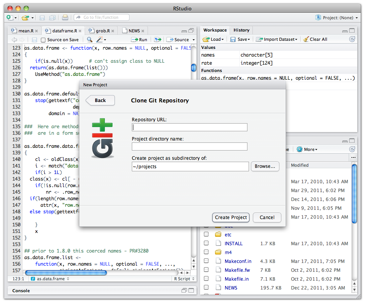This screenshot has height=303, width=365.
Task: Click the Browse button for project subdirectory
Action: coord(265,166)
